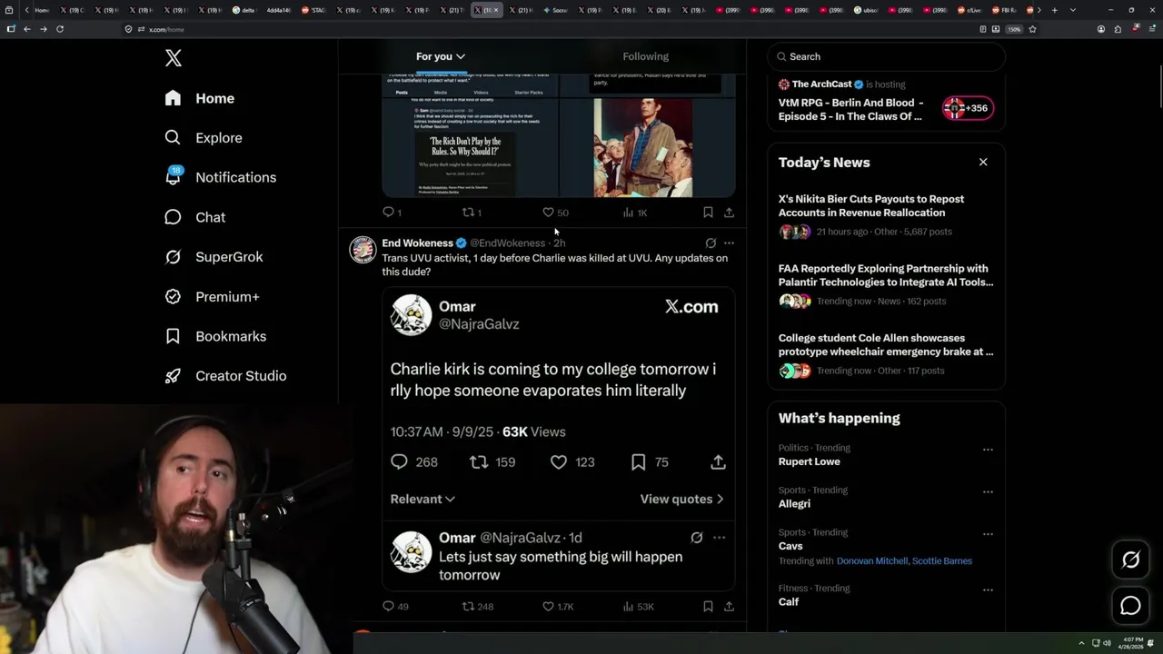The image size is (1163, 654).
Task: Reload the page in the browser
Action: coord(60,29)
